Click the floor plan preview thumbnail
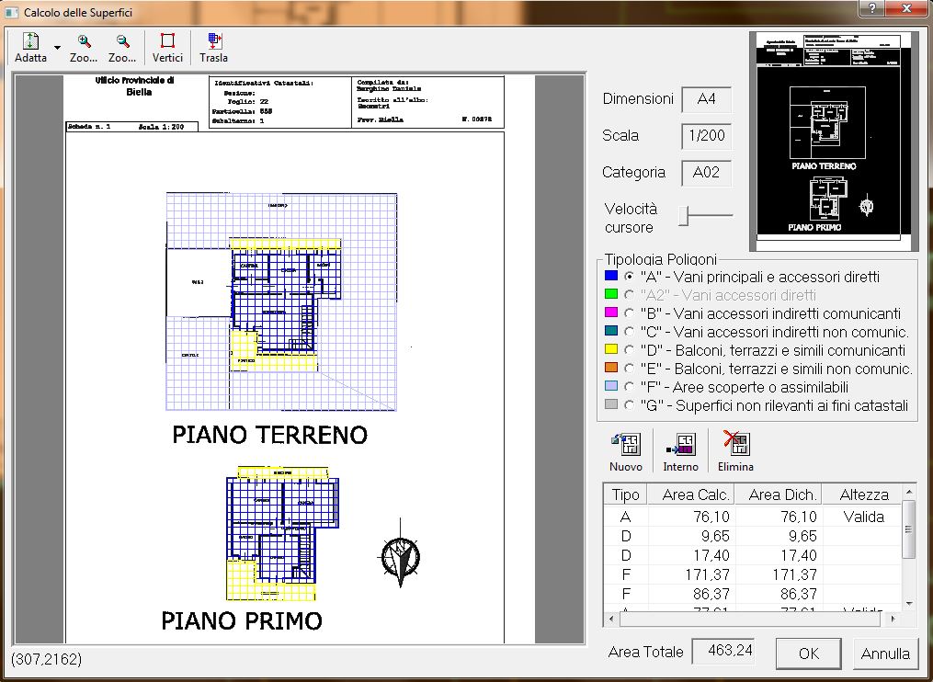933x682 pixels. pyautogui.click(x=833, y=142)
